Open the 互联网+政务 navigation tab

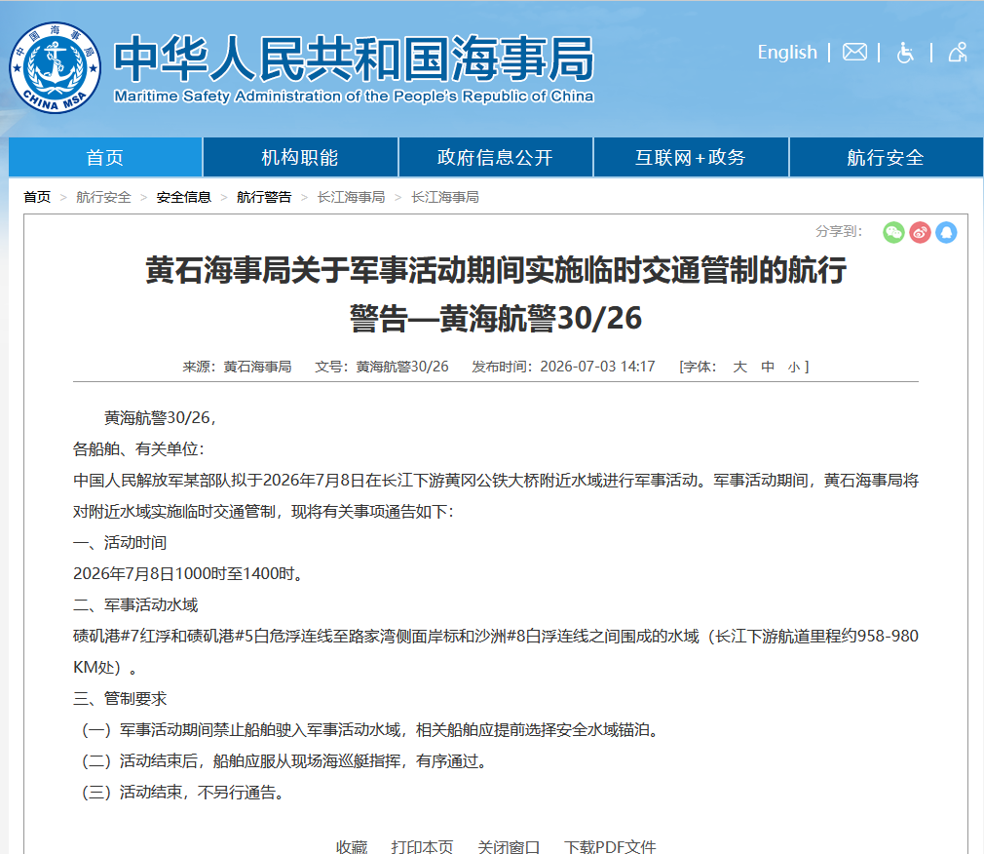tap(691, 157)
